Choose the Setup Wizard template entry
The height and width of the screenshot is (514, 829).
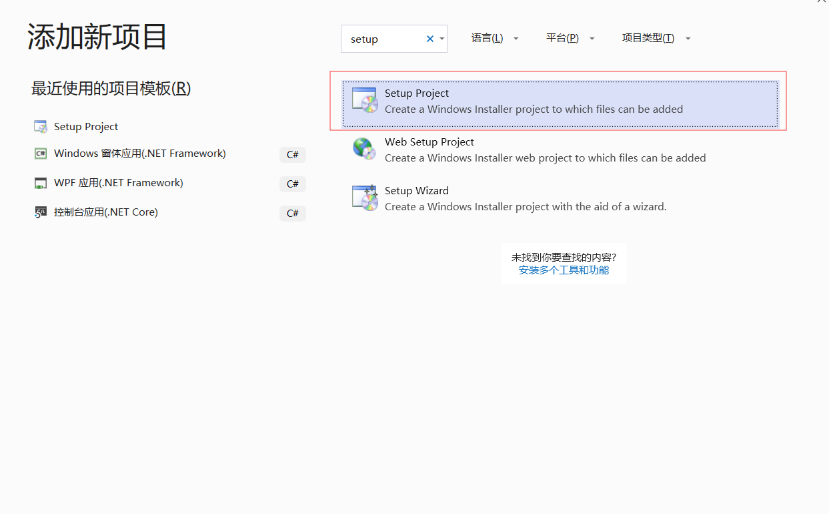coord(417,191)
